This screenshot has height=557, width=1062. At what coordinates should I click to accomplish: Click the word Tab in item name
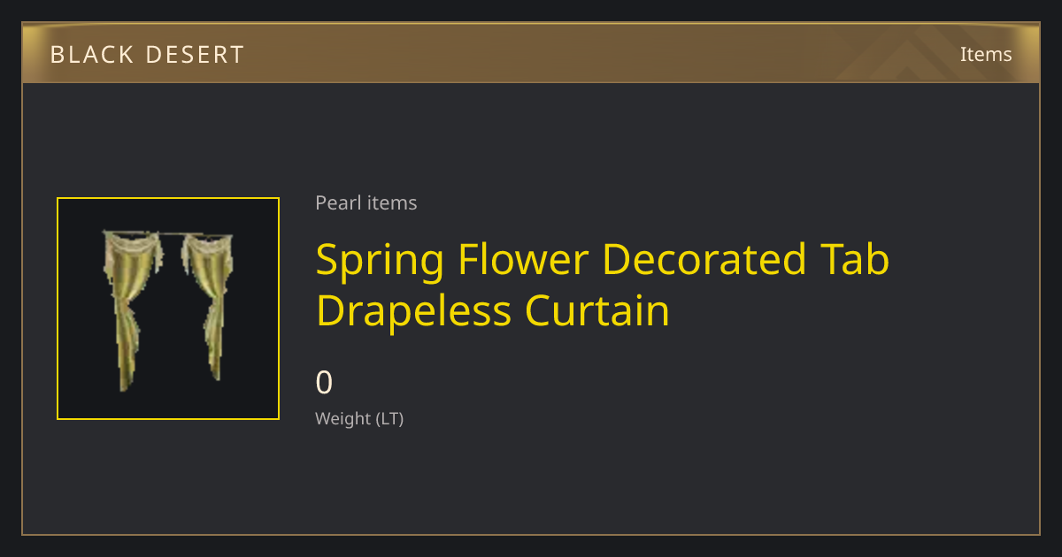coord(855,259)
